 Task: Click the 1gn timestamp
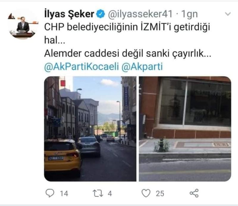(x=190, y=14)
